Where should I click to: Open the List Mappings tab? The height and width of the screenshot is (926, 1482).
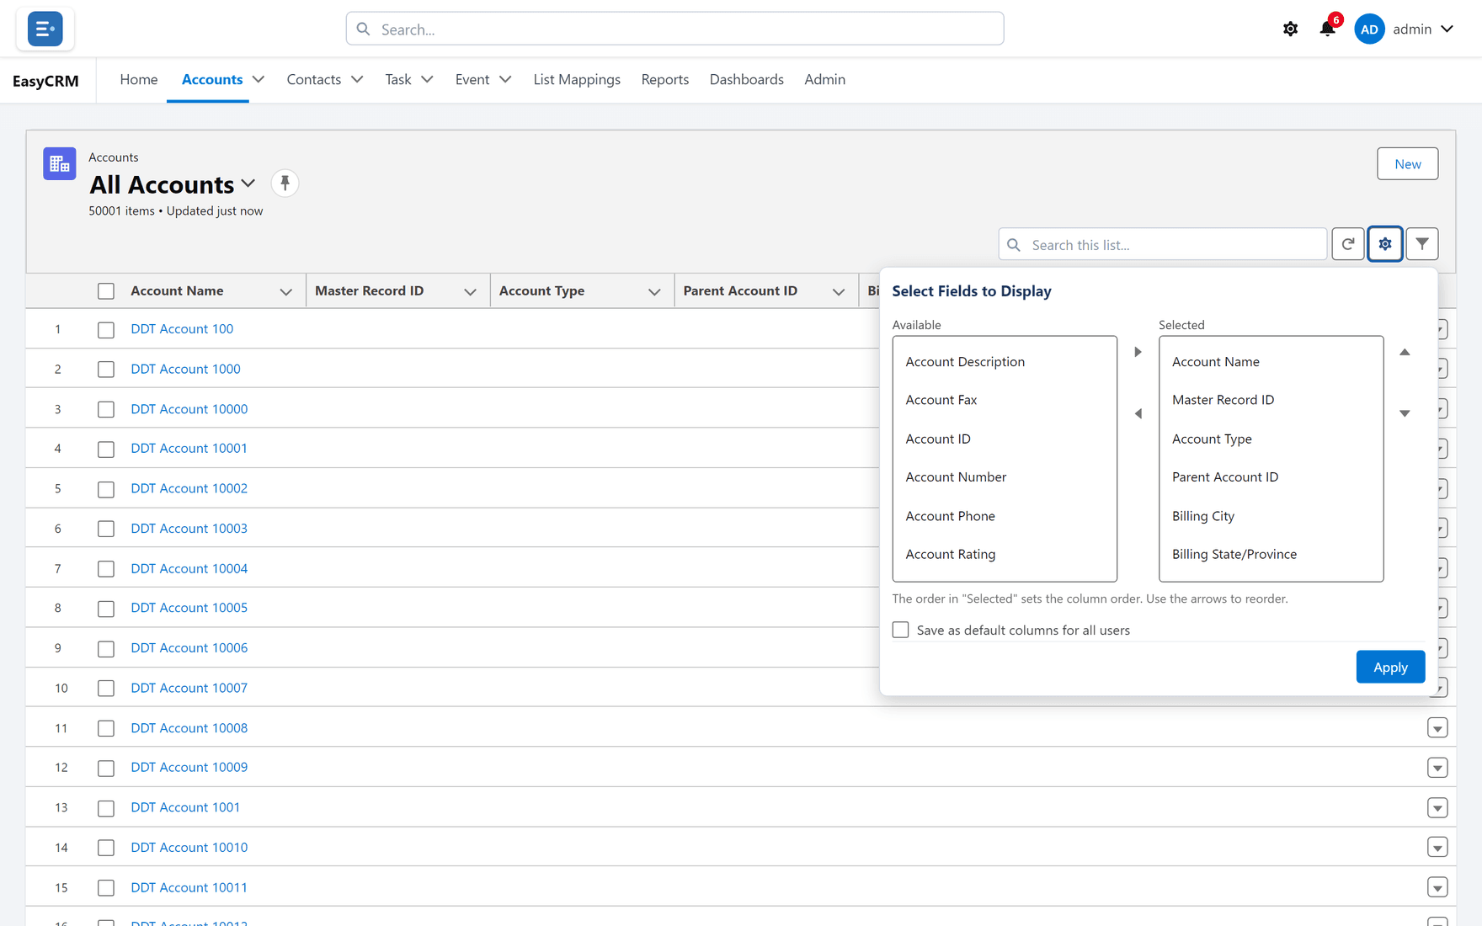[577, 79]
